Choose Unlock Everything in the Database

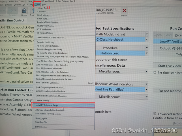coord(51,91)
